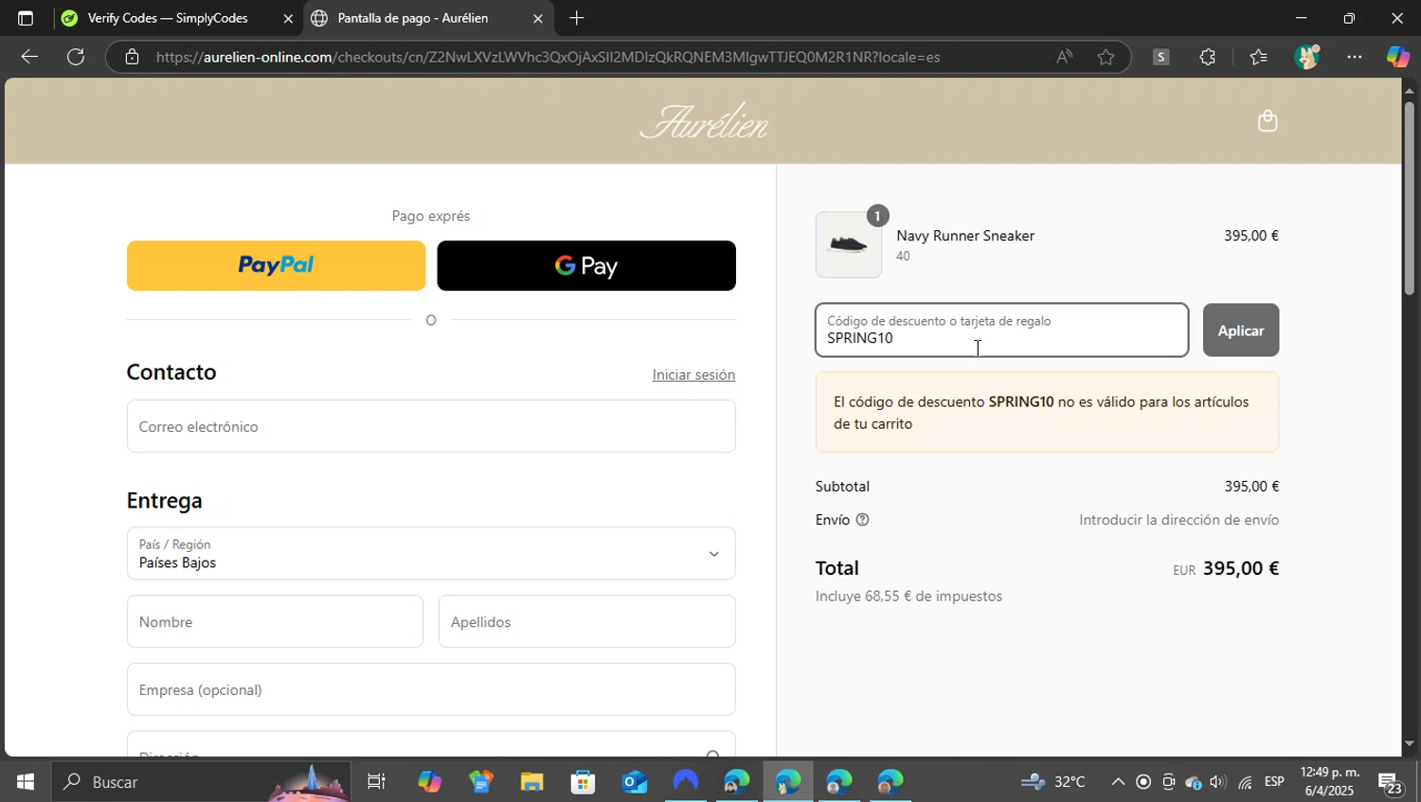Screen dimensions: 1421x802
Task: Click the Empresa (opcional) field
Action: point(431,689)
